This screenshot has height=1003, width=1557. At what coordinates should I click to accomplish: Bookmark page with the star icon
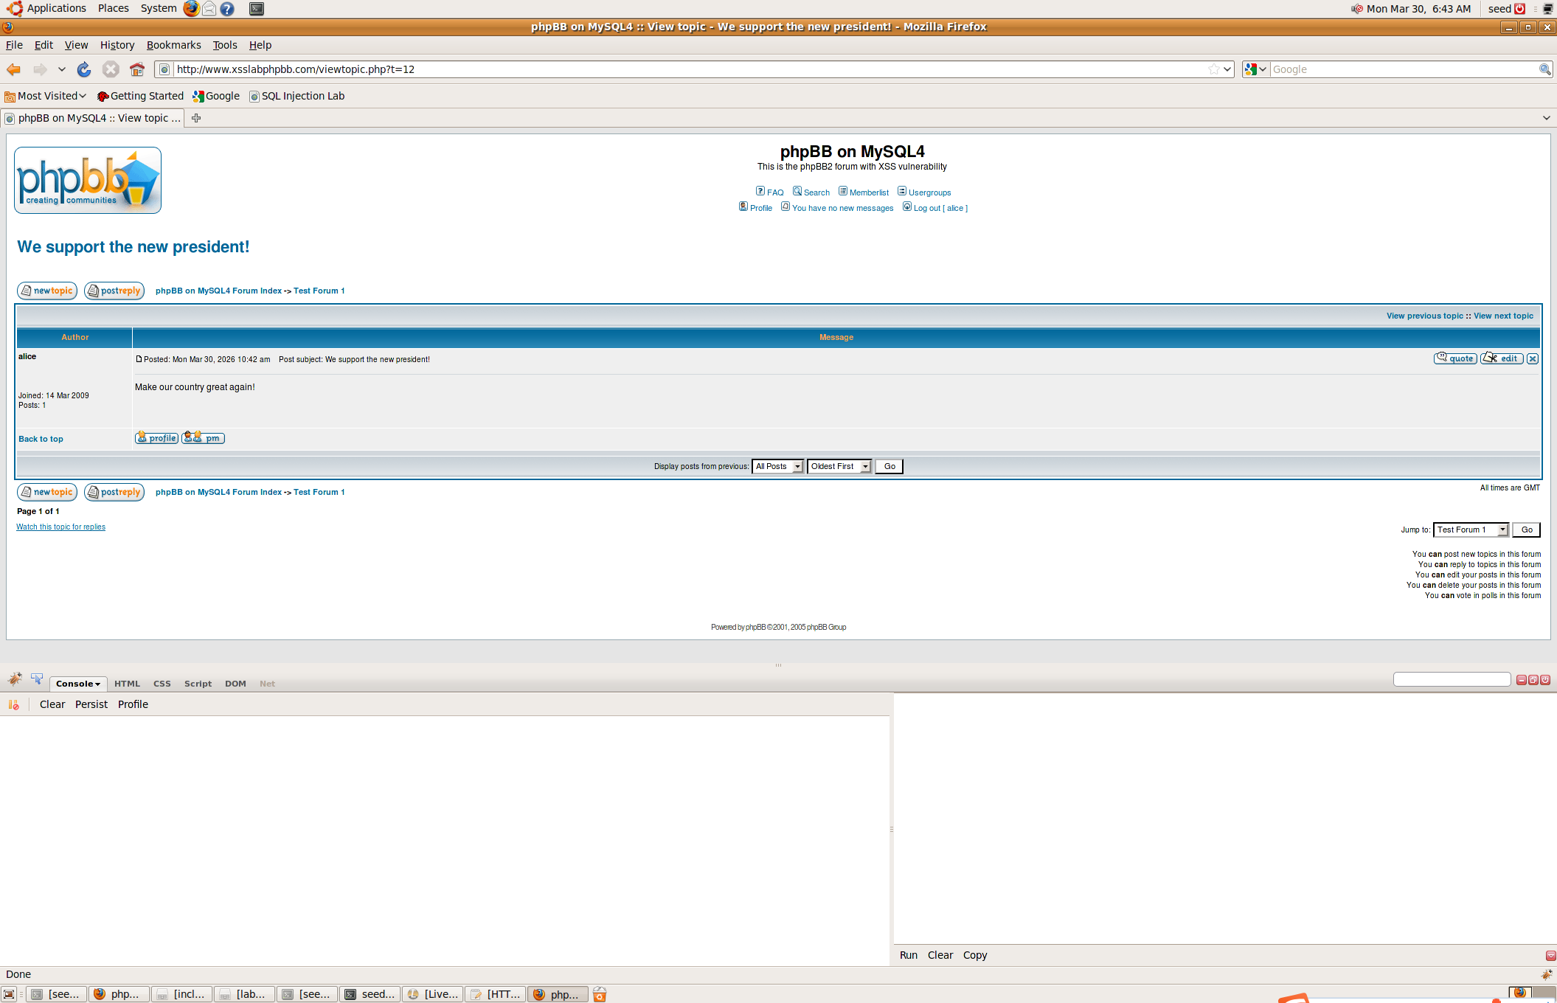point(1213,69)
